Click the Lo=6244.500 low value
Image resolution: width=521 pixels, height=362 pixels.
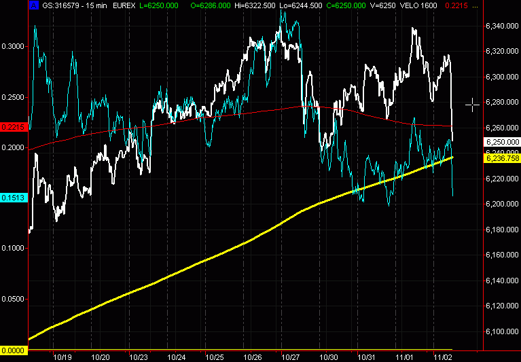click(x=301, y=5)
